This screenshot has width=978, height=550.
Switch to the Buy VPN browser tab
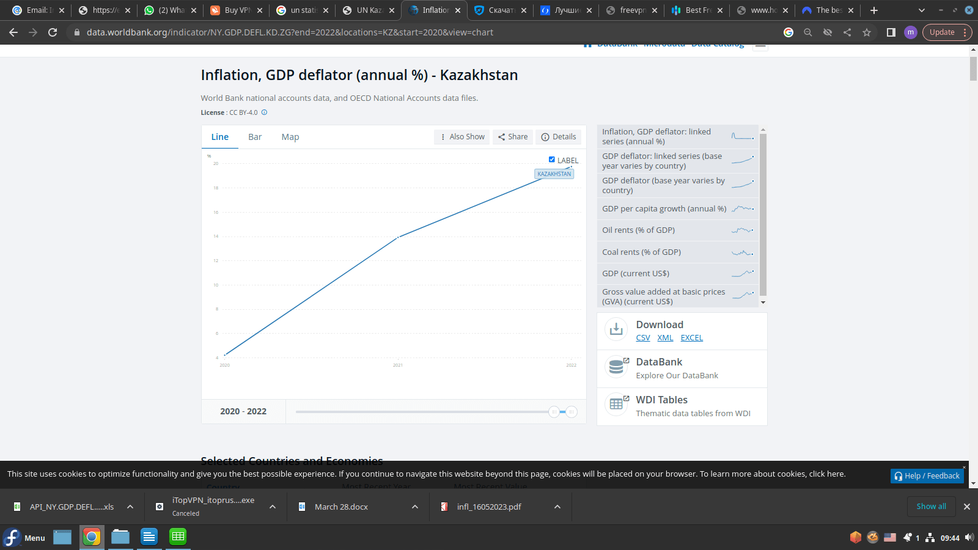click(236, 10)
